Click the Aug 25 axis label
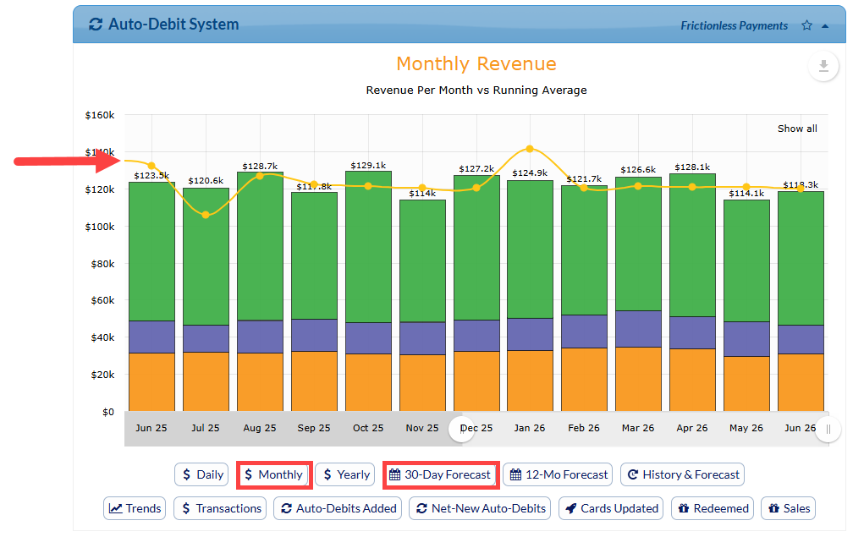 coord(260,428)
